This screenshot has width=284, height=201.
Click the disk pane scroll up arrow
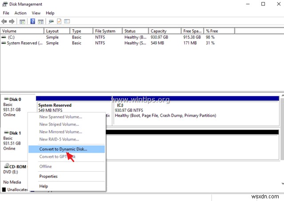click(282, 95)
